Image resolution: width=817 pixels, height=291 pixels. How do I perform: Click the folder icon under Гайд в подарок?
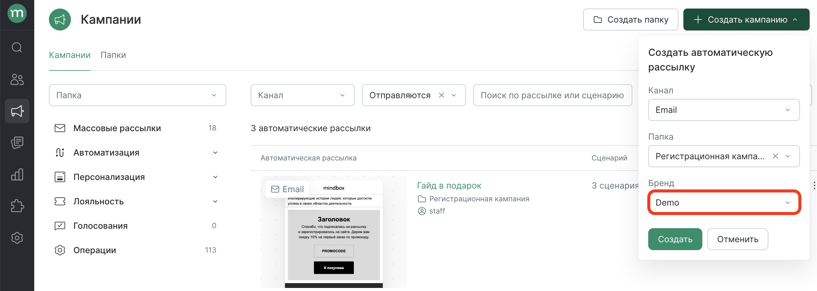coord(422,199)
